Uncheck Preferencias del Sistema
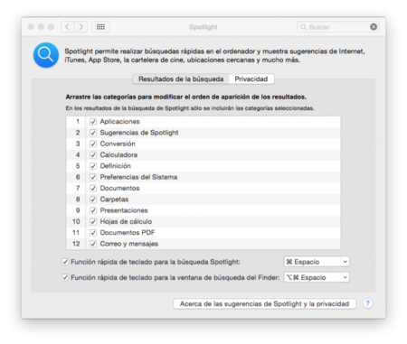This screenshot has width=407, height=344. [93, 177]
